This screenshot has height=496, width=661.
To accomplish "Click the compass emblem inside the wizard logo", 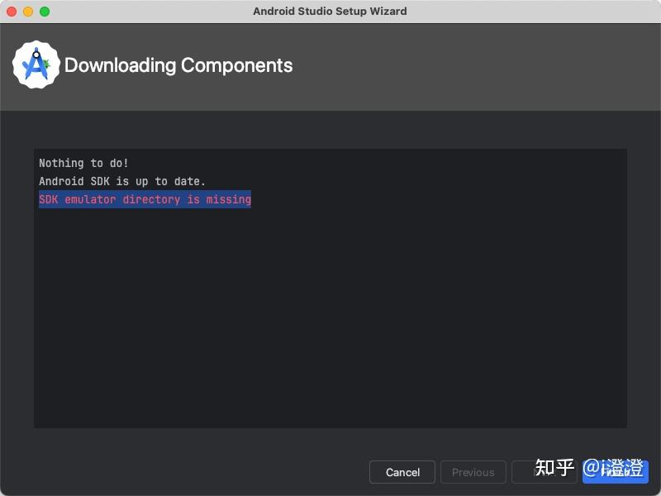I will point(34,66).
